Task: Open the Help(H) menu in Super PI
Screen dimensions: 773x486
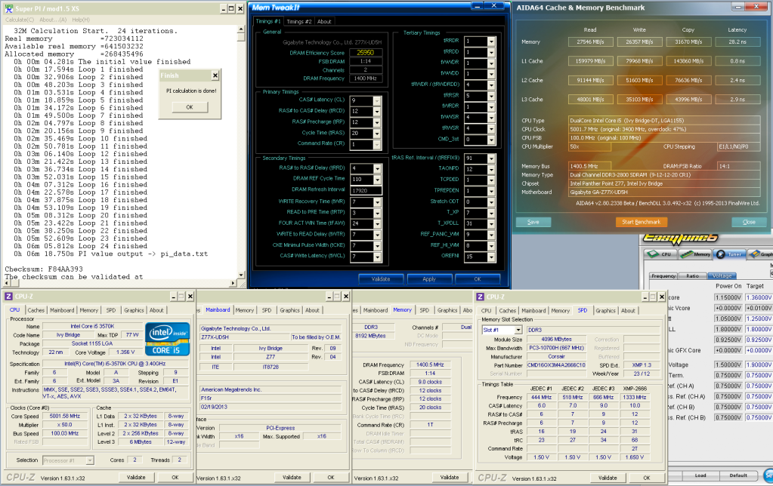Action: 81,20
